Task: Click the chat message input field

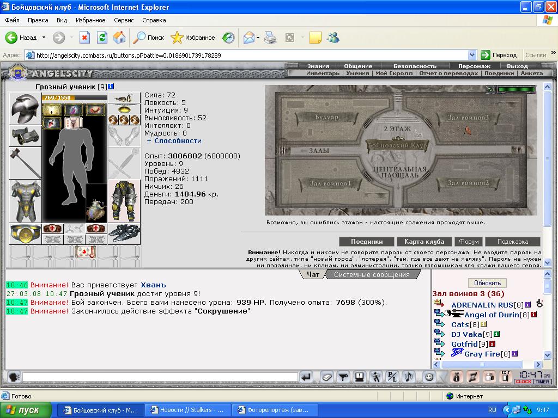Action: click(160, 377)
